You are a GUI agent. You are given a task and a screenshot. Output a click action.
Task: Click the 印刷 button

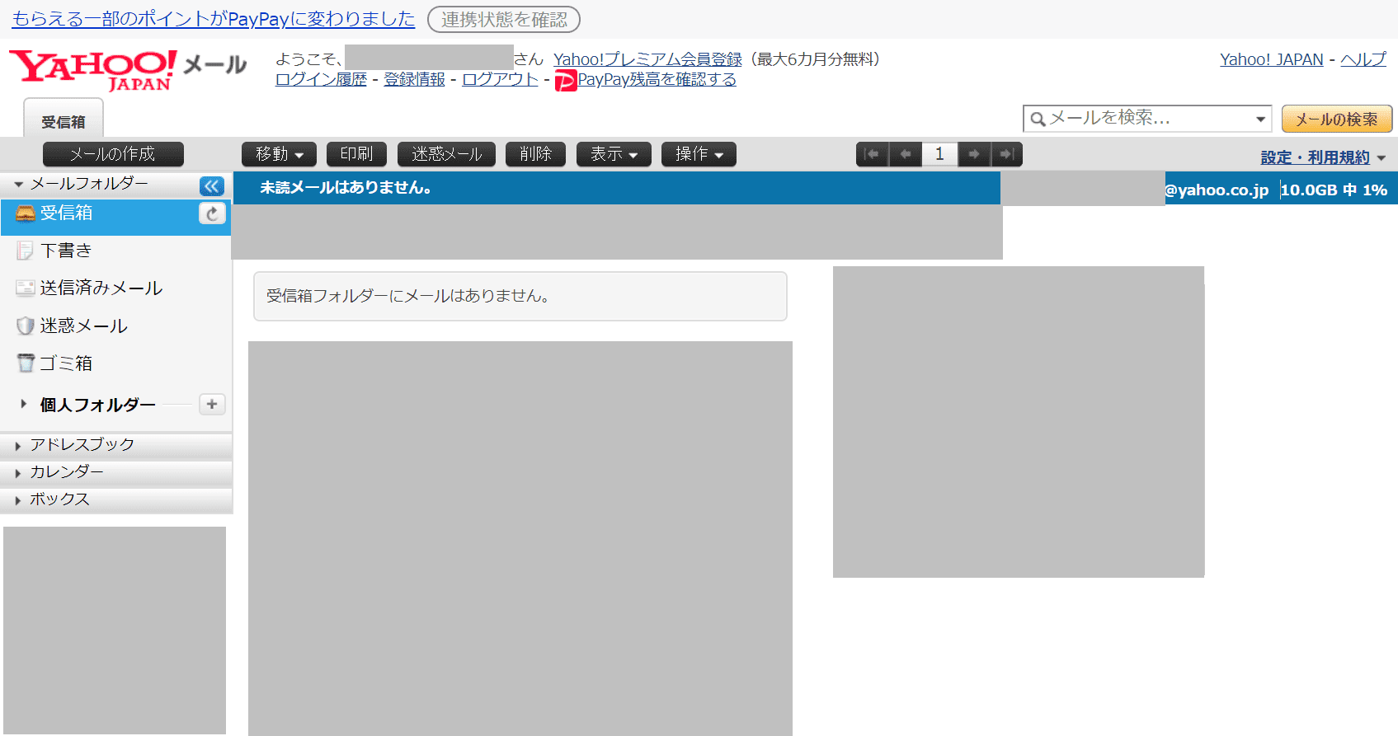356,154
